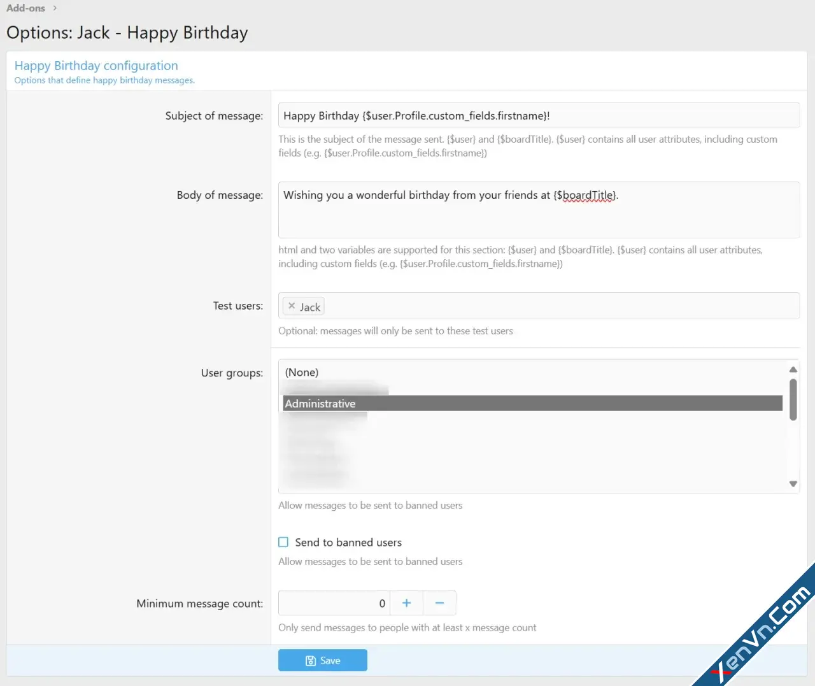Edit the Body of message textarea
This screenshot has width=815, height=686.
point(539,210)
